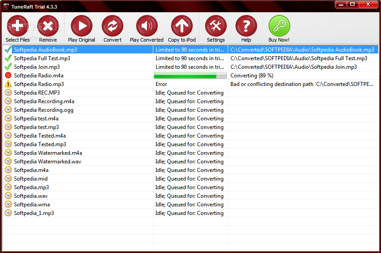381x253 pixels.
Task: Click the clock icon beside Softpedia Recording.ogg
Action: pyautogui.click(x=8, y=110)
